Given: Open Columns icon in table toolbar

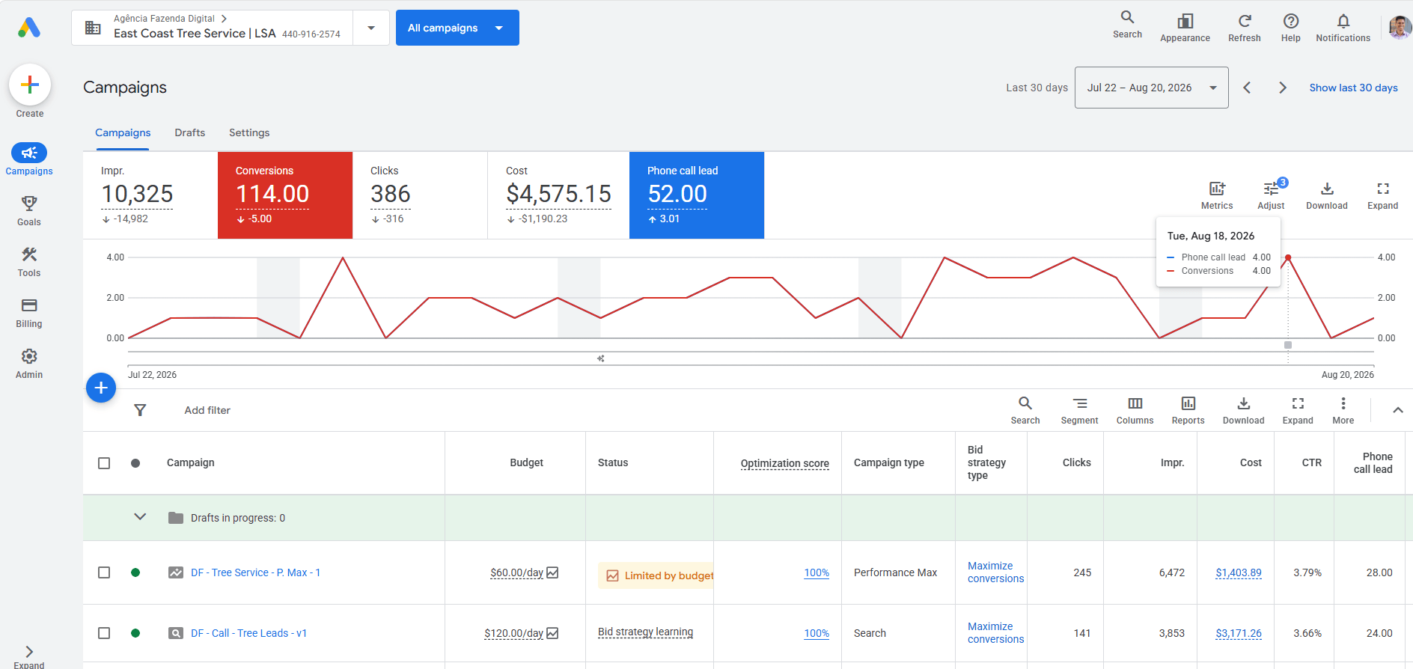Looking at the screenshot, I should (1135, 403).
